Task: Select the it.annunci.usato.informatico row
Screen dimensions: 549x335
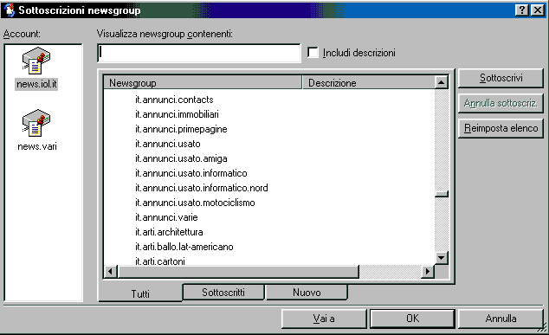Action: click(191, 173)
